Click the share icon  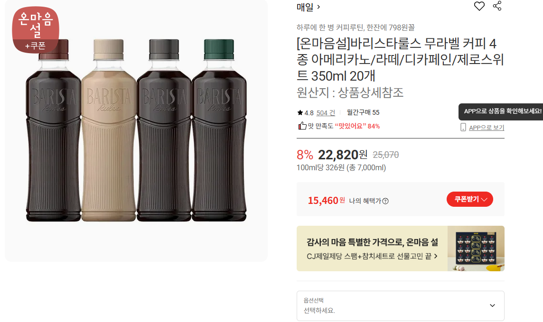pyautogui.click(x=497, y=6)
